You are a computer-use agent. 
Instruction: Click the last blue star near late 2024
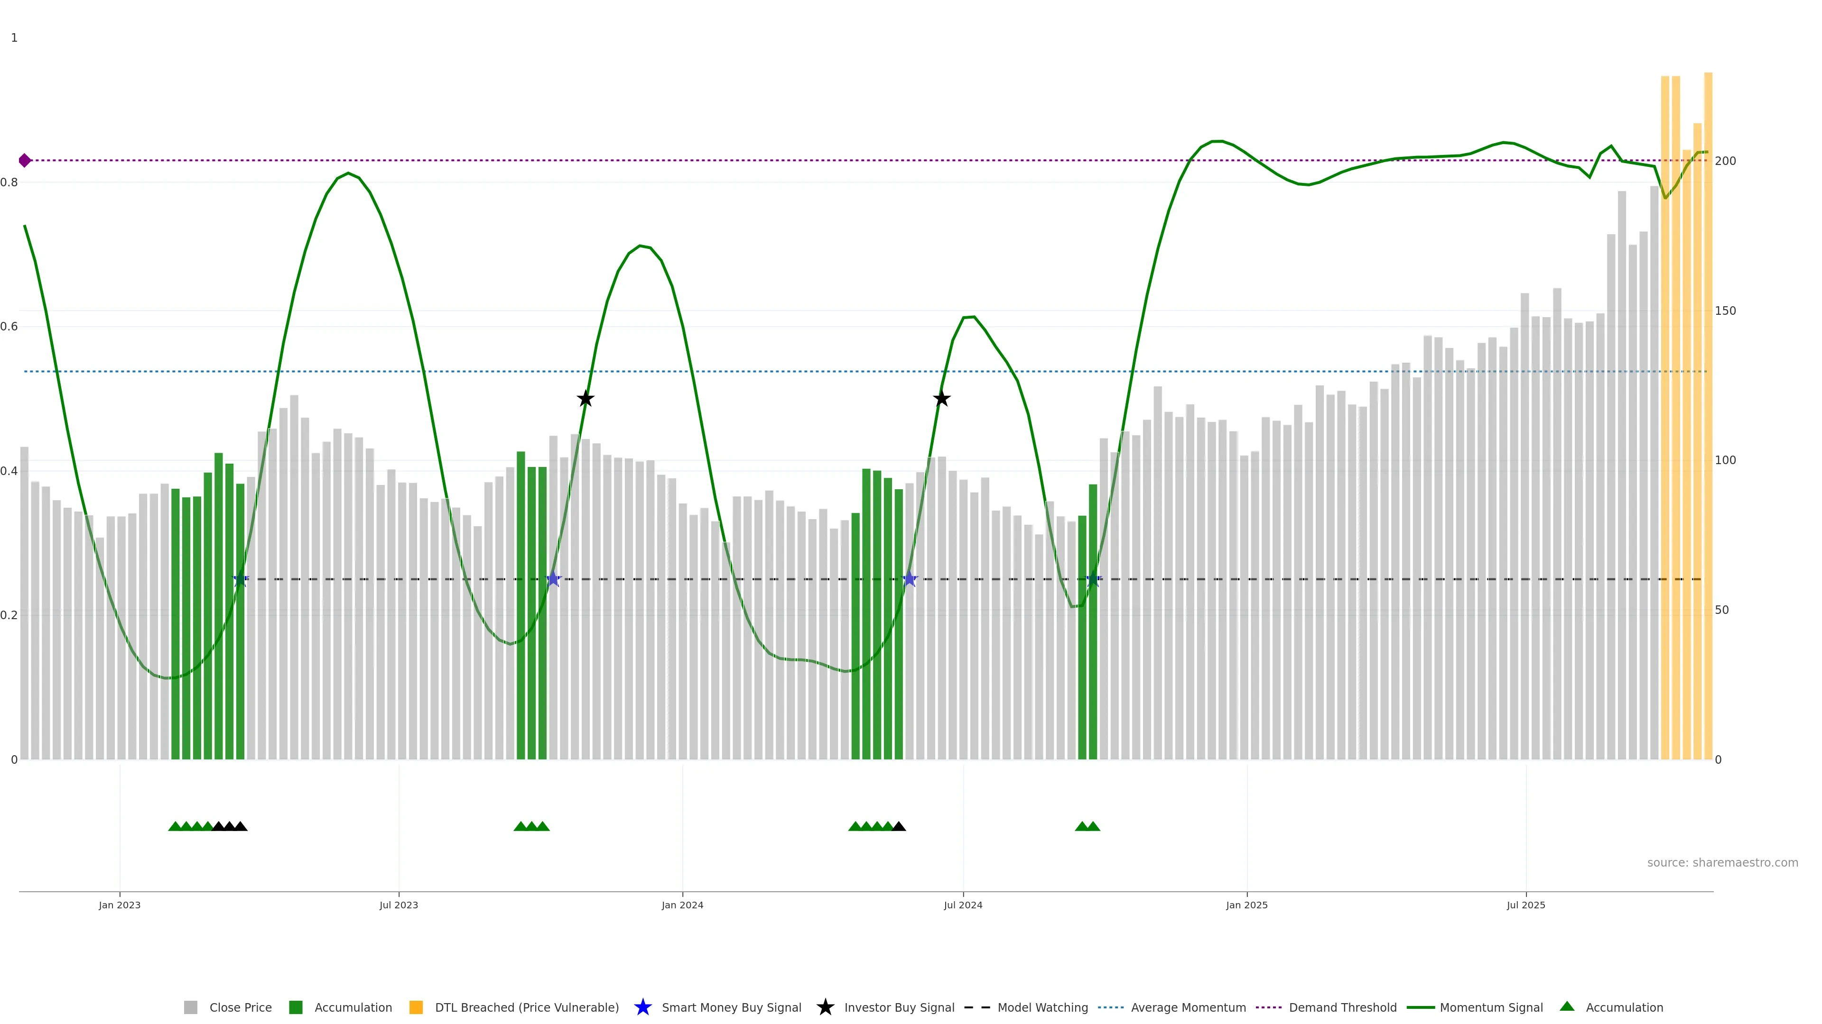coord(1094,579)
